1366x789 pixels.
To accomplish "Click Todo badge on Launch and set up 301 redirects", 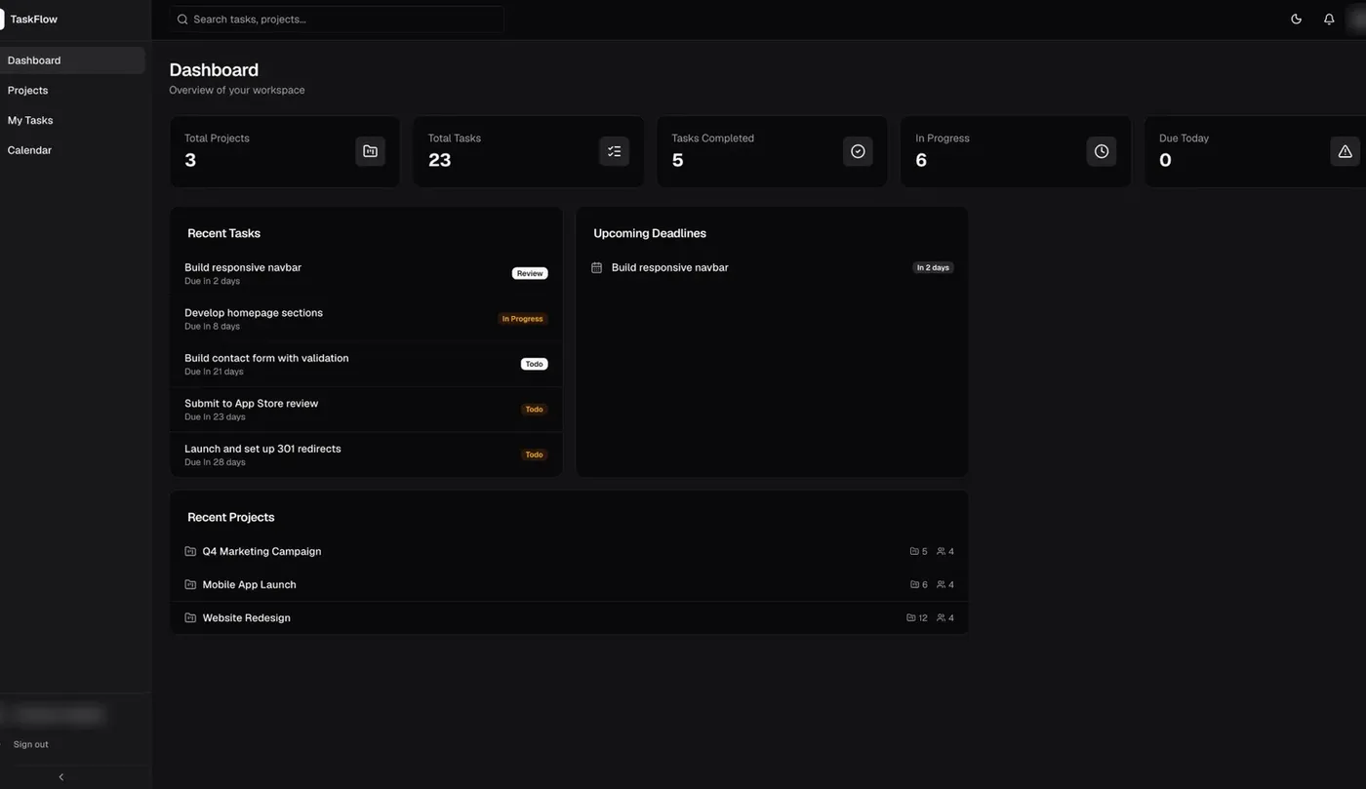I will point(535,454).
